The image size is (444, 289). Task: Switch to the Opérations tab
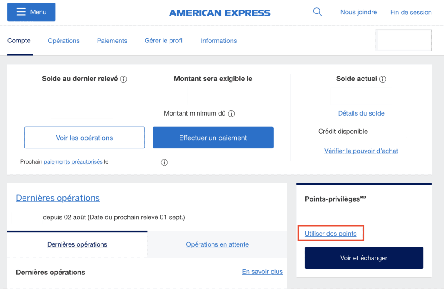(x=64, y=41)
